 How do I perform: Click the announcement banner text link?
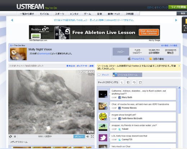(94, 20)
